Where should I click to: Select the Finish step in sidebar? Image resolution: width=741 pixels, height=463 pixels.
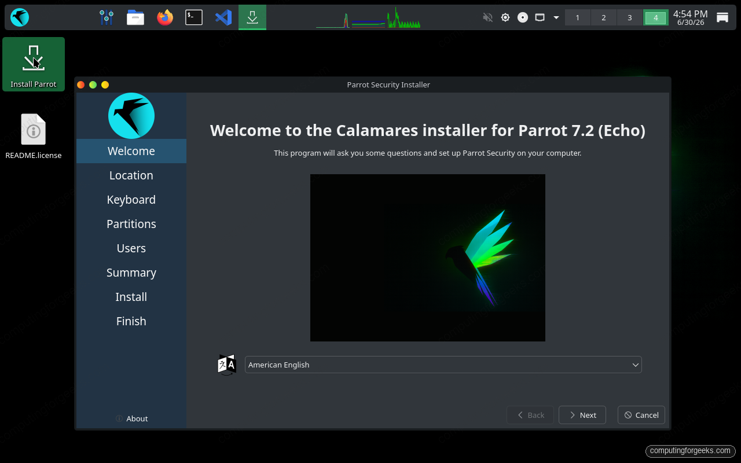131,321
